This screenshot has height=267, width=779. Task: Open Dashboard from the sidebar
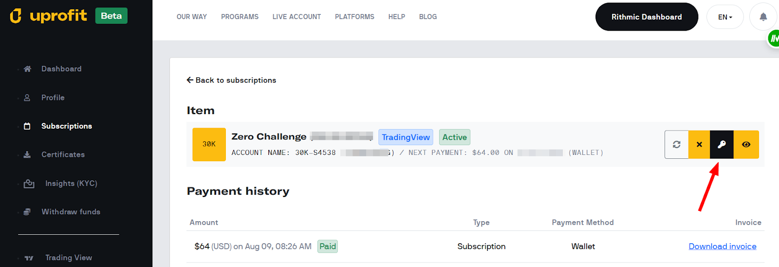click(61, 69)
